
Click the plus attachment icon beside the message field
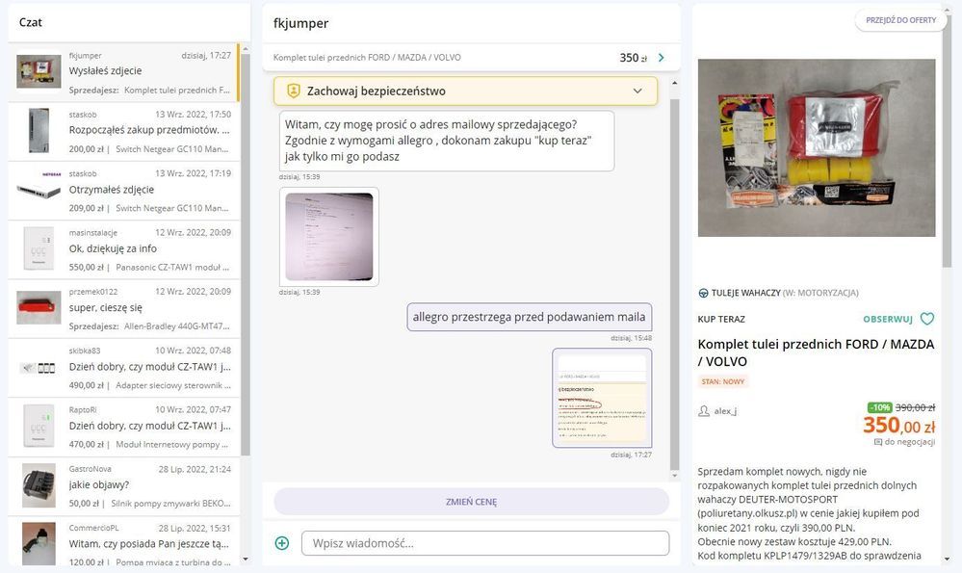tap(281, 543)
